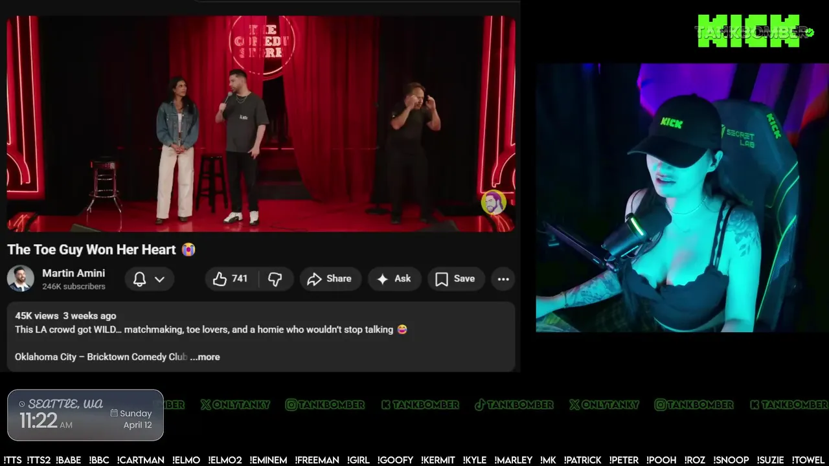Open the notification bell dropdown
Viewport: 829px width, 466px height.
click(x=149, y=279)
